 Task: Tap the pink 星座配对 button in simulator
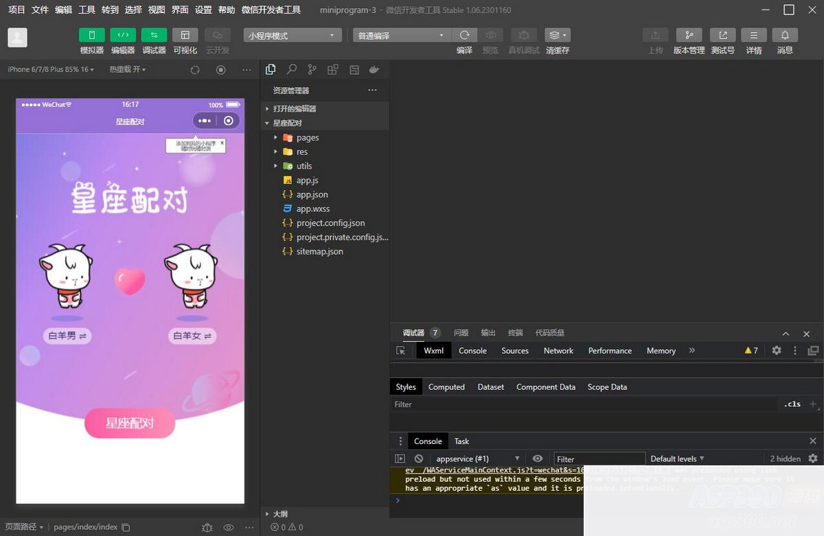[x=130, y=424]
